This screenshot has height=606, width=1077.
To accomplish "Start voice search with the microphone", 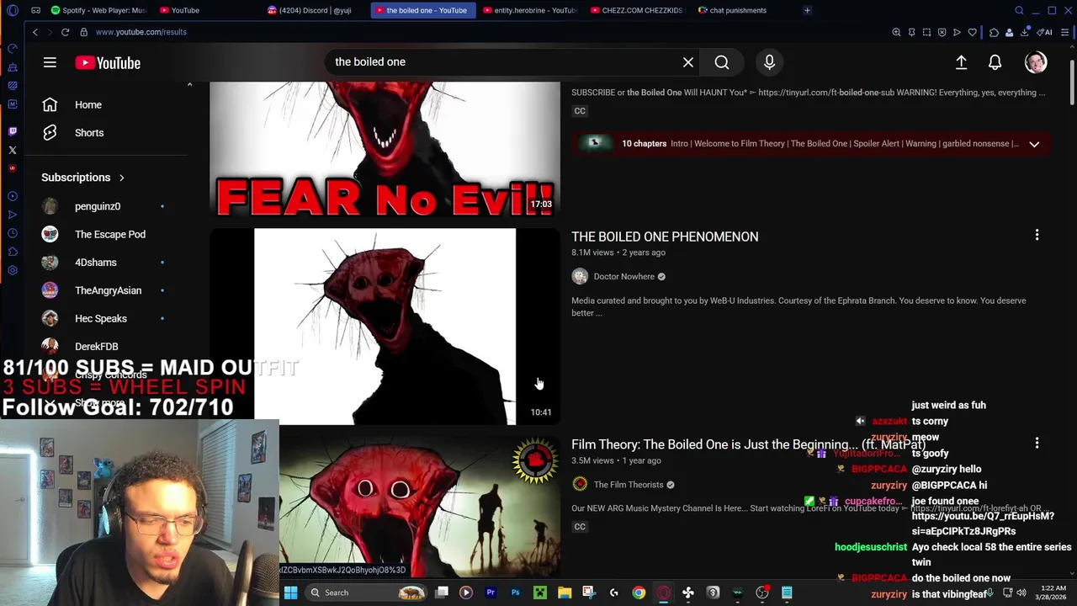I will point(769,62).
